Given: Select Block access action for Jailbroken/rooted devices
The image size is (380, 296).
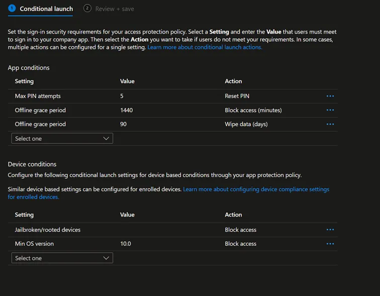Looking at the screenshot, I should coord(240,230).
